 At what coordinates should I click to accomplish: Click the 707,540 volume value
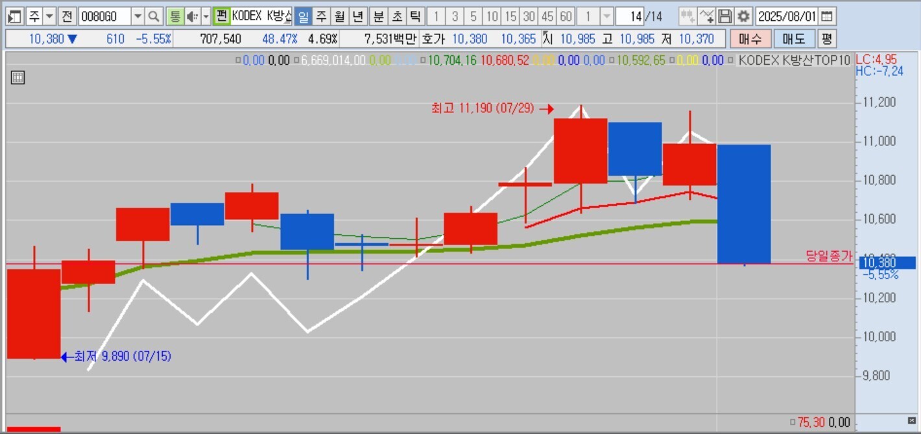pos(221,39)
